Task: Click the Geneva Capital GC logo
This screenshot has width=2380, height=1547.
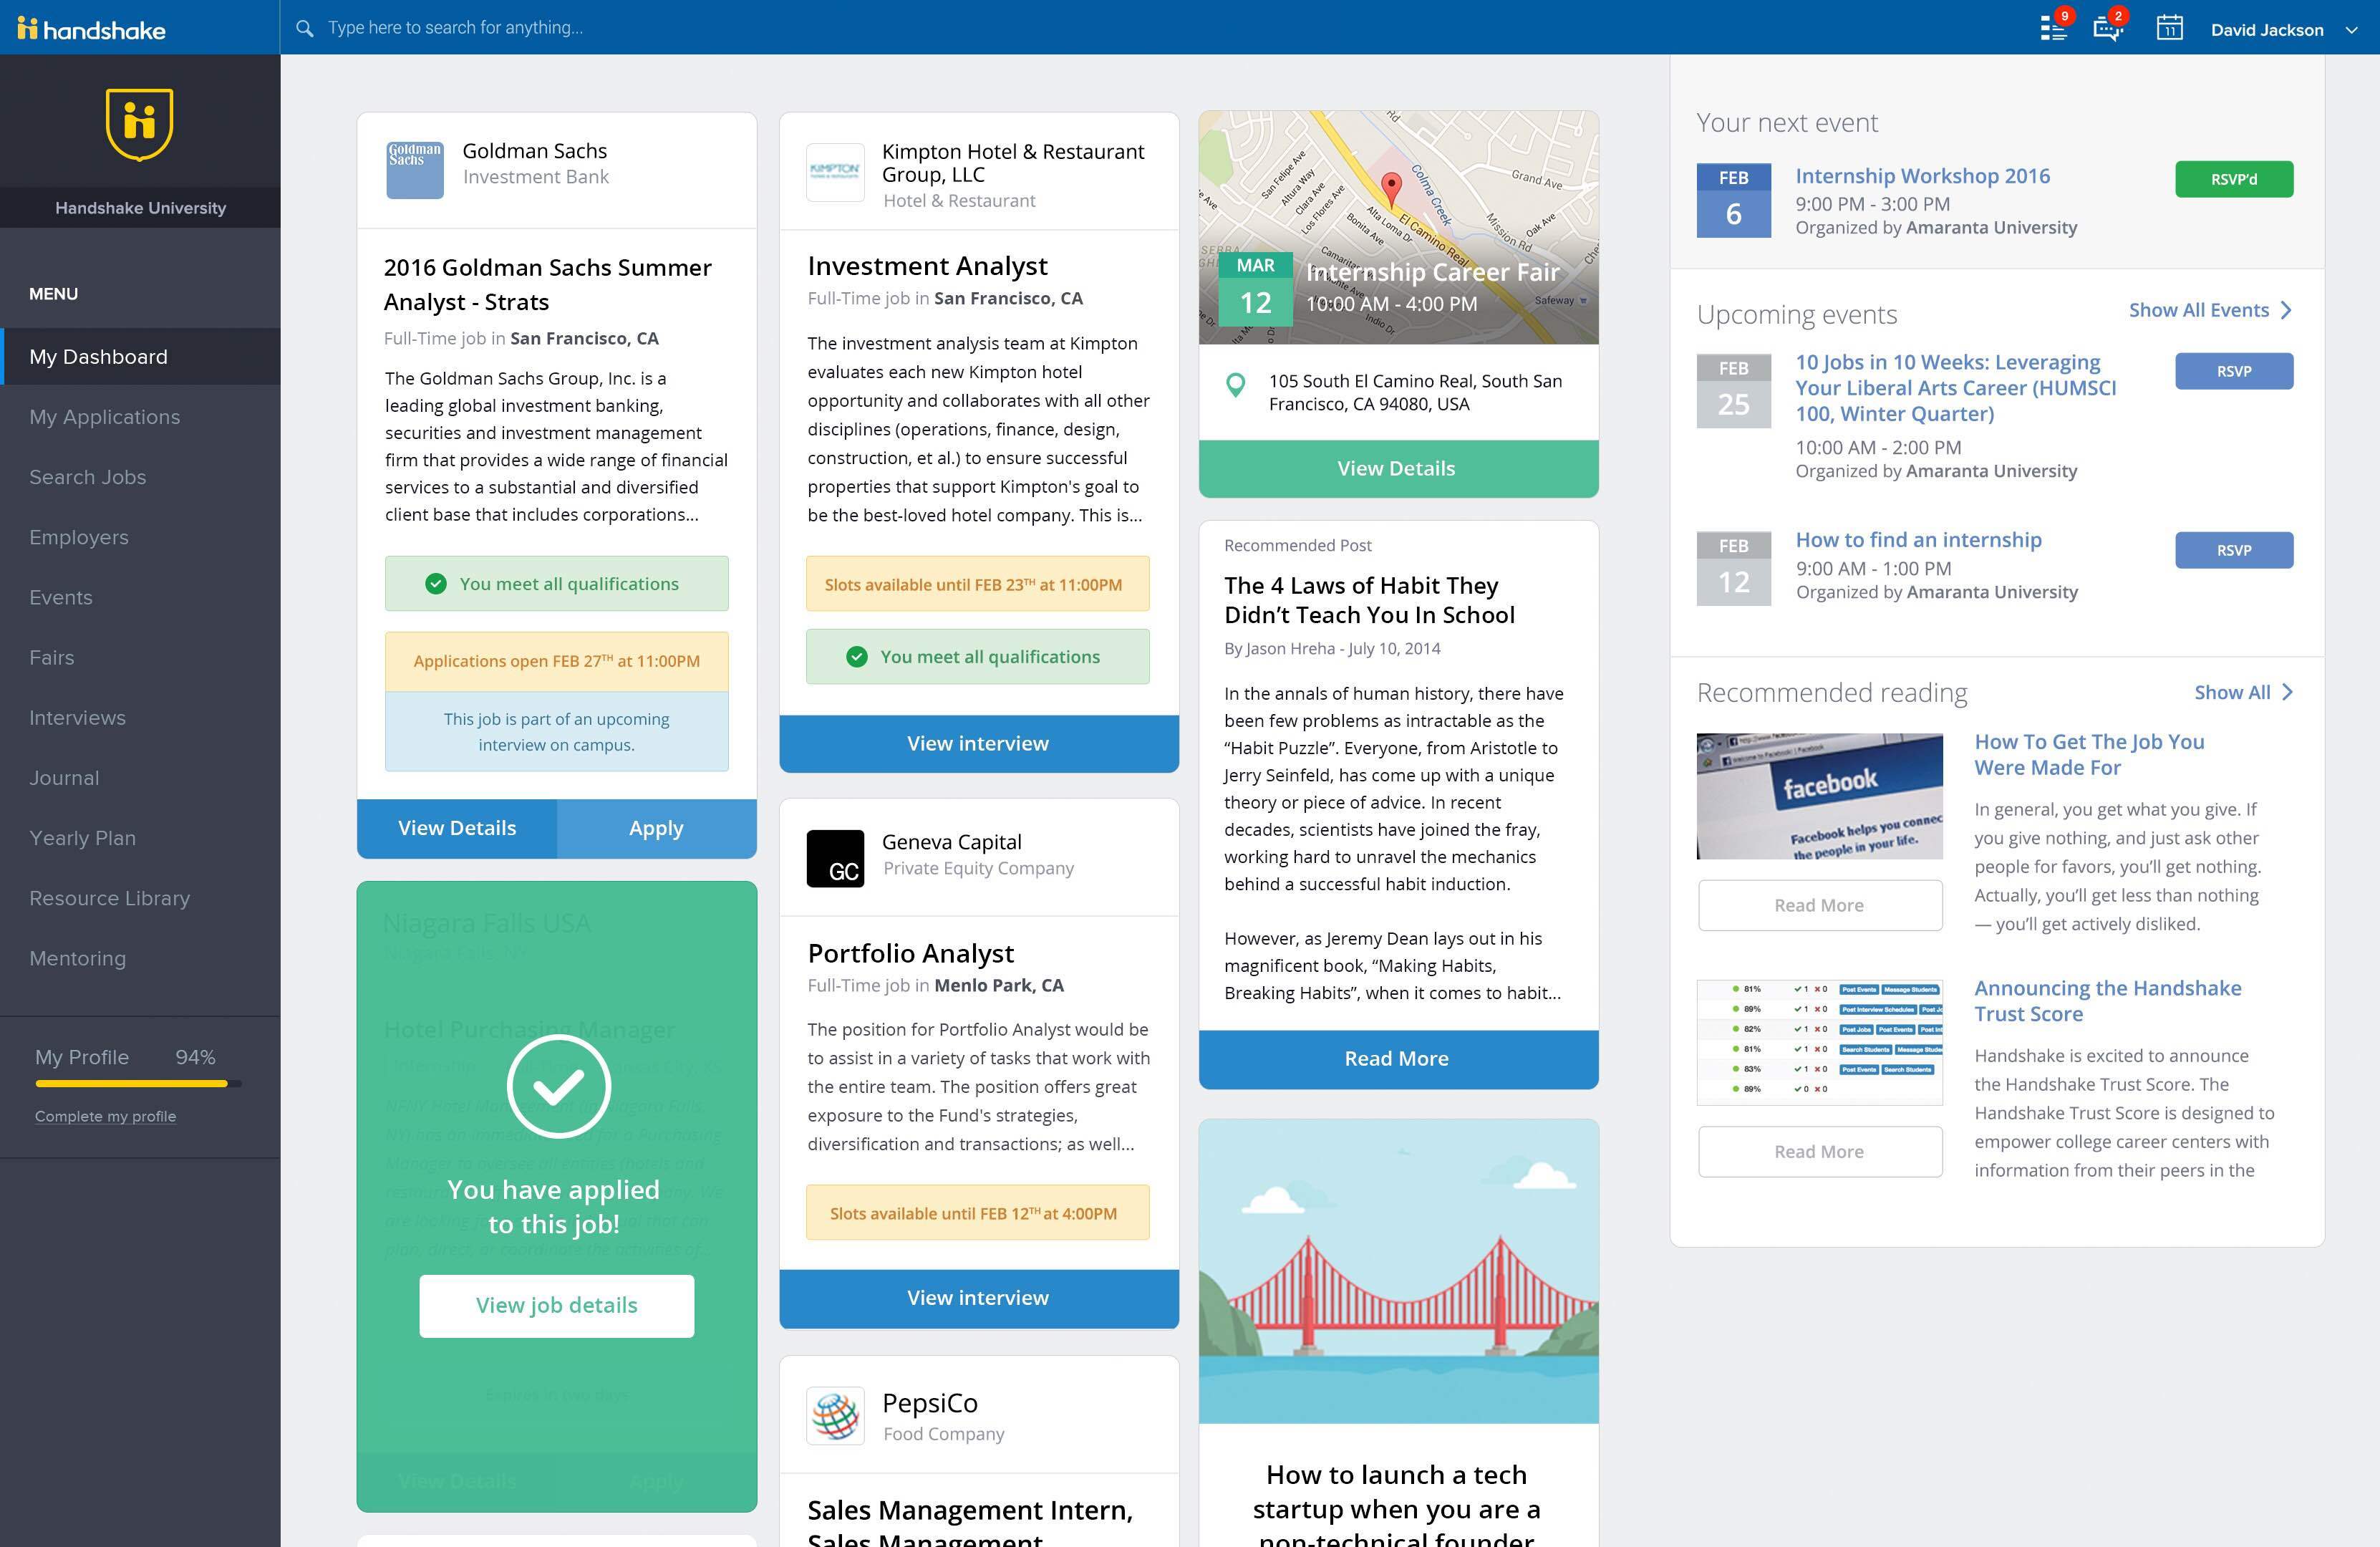Action: (x=835, y=858)
